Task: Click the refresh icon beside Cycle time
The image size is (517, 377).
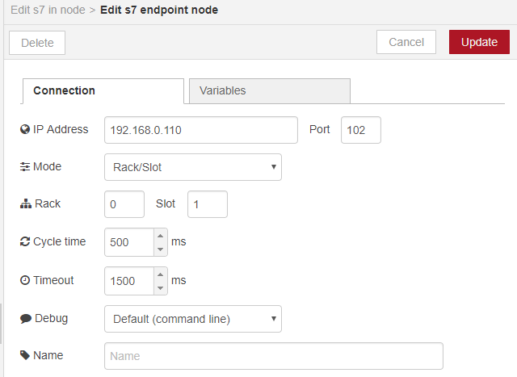Action: 25,241
